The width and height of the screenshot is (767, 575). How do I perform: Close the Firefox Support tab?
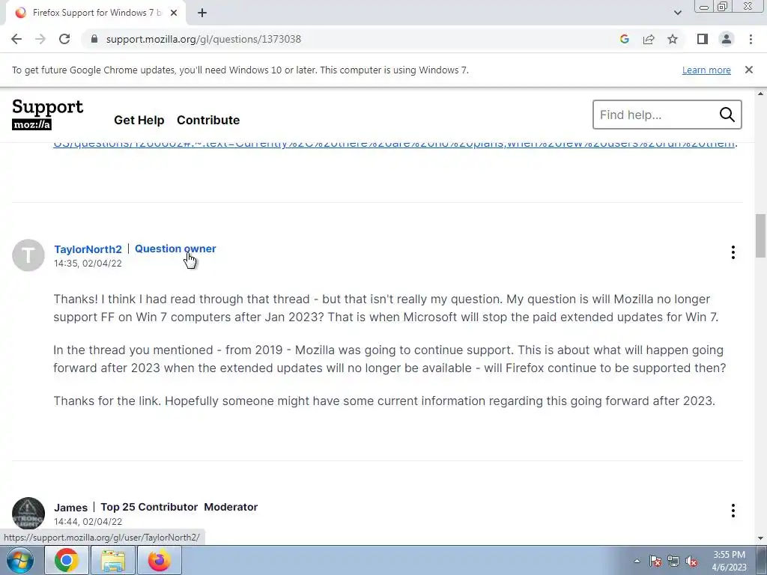(x=173, y=13)
